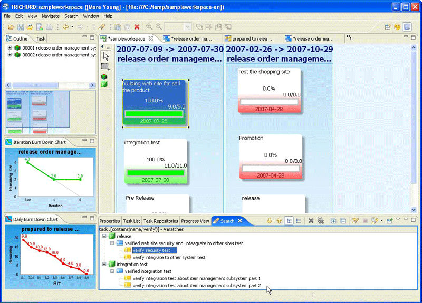Collapse 'verified web site security' node
The height and width of the screenshot is (303, 422).
[112, 243]
